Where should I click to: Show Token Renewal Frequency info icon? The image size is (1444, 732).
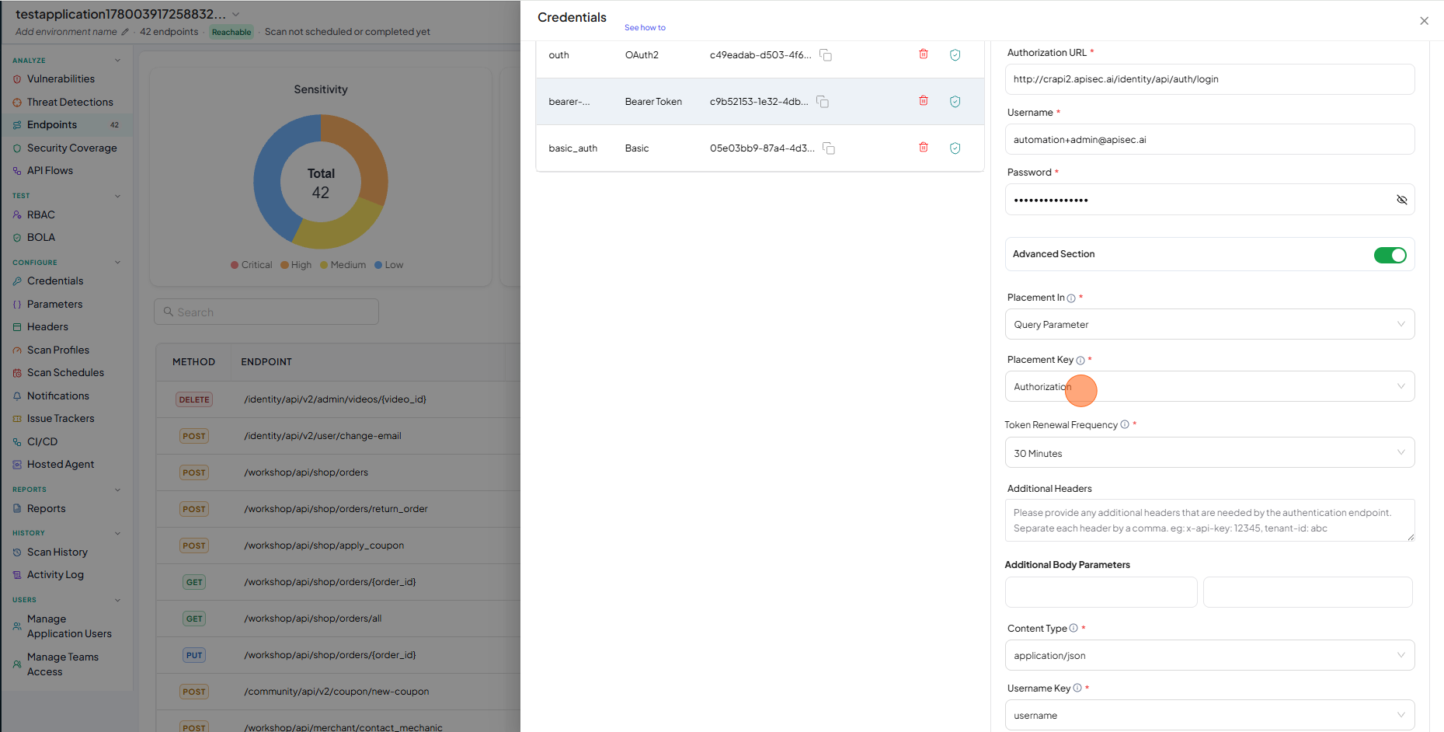click(x=1125, y=424)
